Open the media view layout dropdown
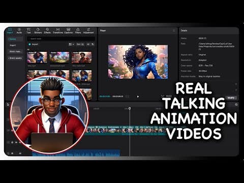This screenshot has width=244, height=183. 72,44
